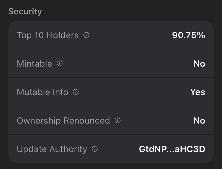222x169 pixels.
Task: Select the Ownership Renounced "No" value
Action: (199, 121)
